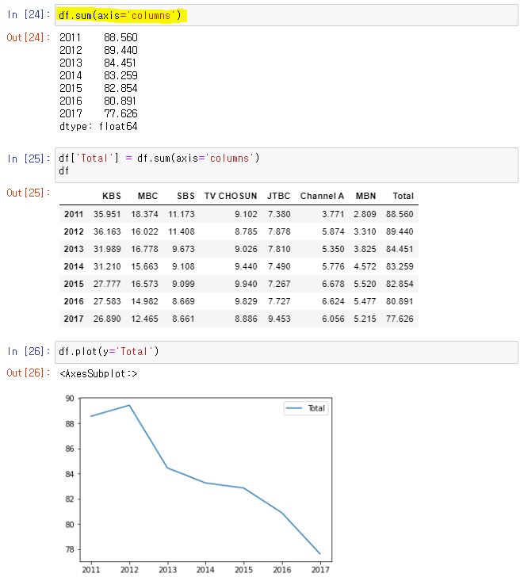Select the 2013 row index in the table
This screenshot has height=581, width=524.
pyautogui.click(x=74, y=249)
